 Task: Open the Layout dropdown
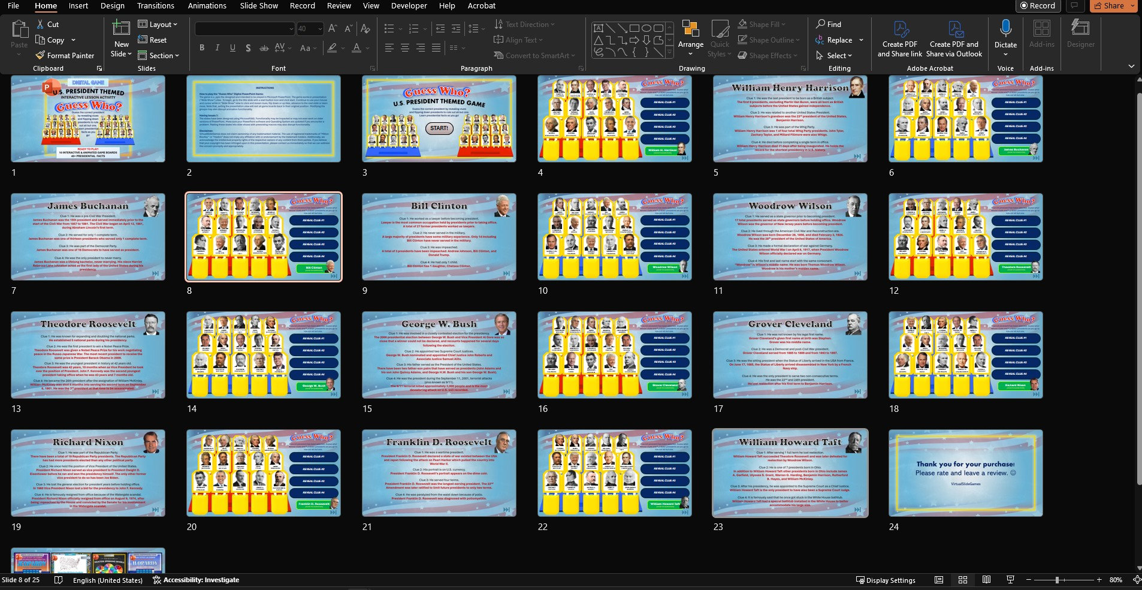(159, 24)
